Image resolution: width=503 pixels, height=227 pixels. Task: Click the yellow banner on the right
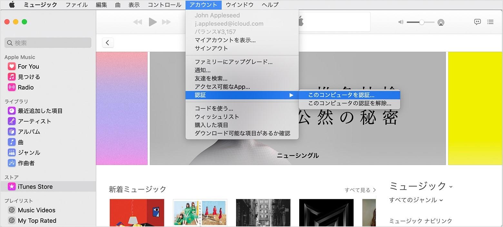(x=476, y=108)
